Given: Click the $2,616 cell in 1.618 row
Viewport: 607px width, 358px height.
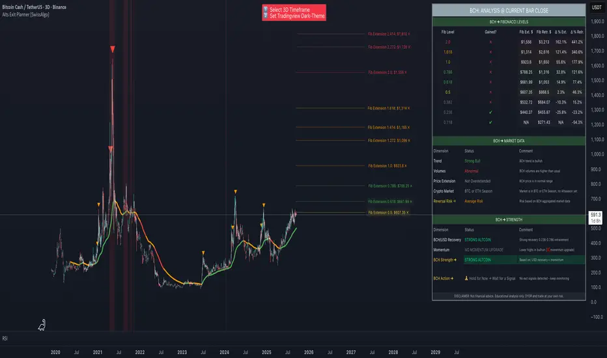Looking at the screenshot, I should point(544,52).
